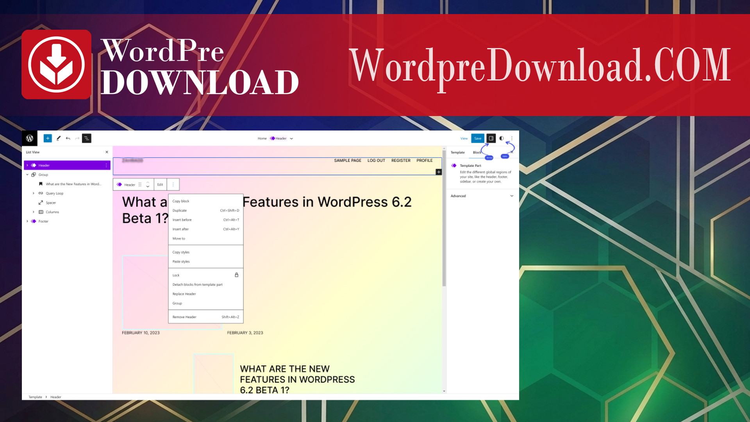Choose Detach blocks from template part
This screenshot has height=422, width=750.
click(x=206, y=285)
